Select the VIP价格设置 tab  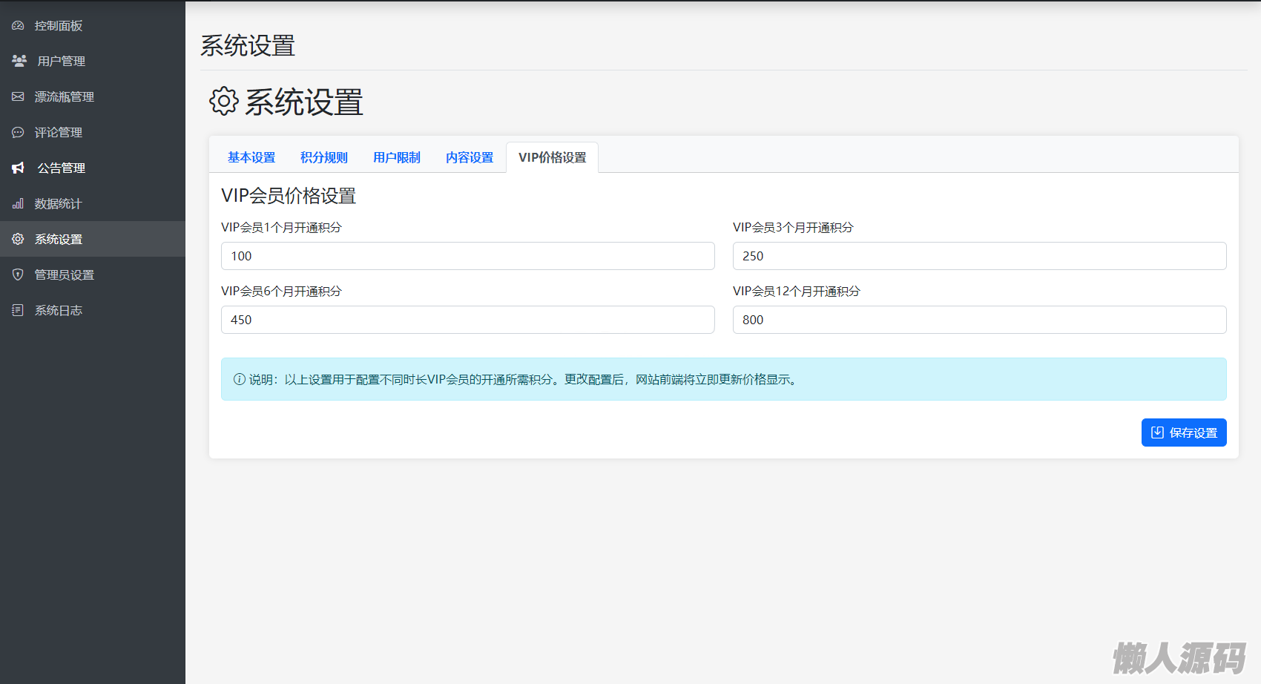pyautogui.click(x=552, y=157)
